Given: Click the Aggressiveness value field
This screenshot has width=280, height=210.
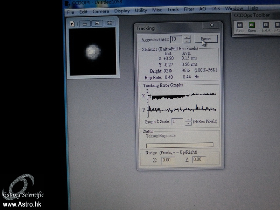Looking at the screenshot, I should 176,39.
